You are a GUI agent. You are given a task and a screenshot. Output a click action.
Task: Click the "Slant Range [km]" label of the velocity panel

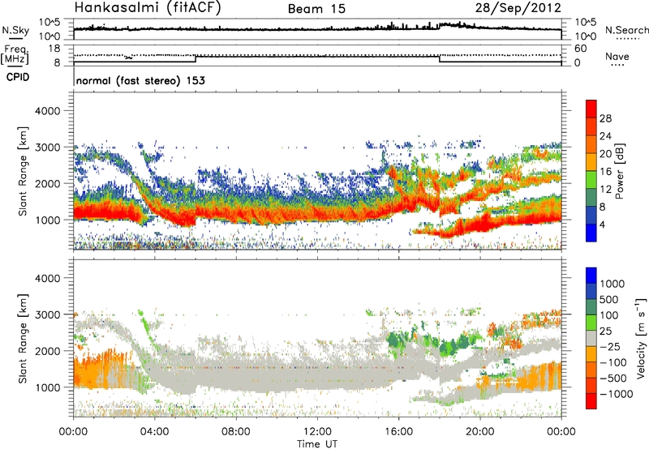(x=23, y=339)
